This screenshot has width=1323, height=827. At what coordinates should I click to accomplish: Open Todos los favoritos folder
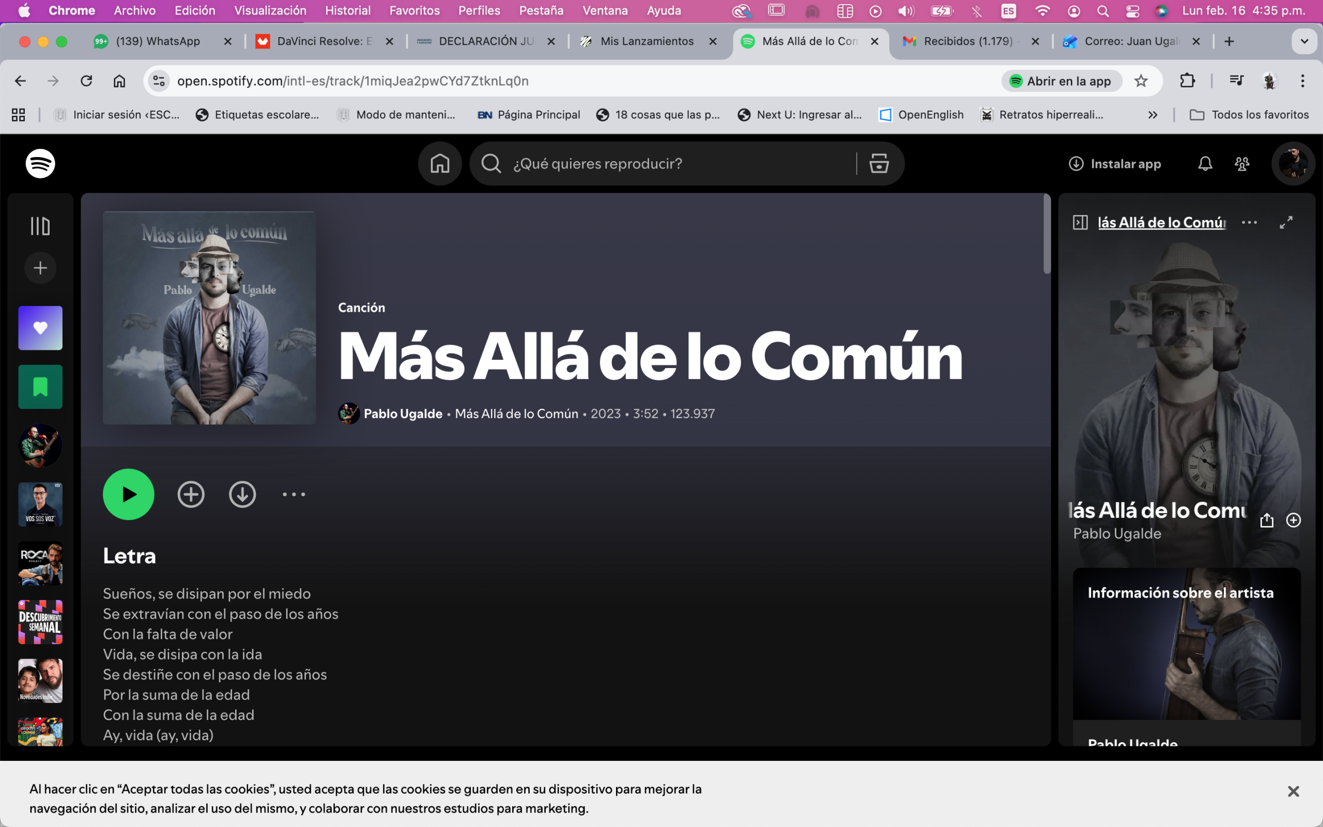(x=1249, y=115)
